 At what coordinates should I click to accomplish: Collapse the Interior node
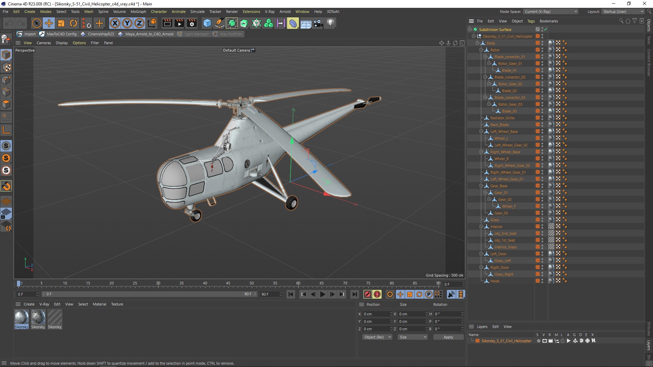click(x=481, y=227)
